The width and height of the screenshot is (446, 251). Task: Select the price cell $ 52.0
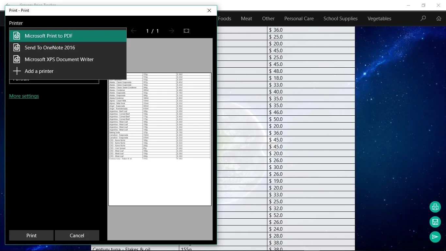(311, 215)
